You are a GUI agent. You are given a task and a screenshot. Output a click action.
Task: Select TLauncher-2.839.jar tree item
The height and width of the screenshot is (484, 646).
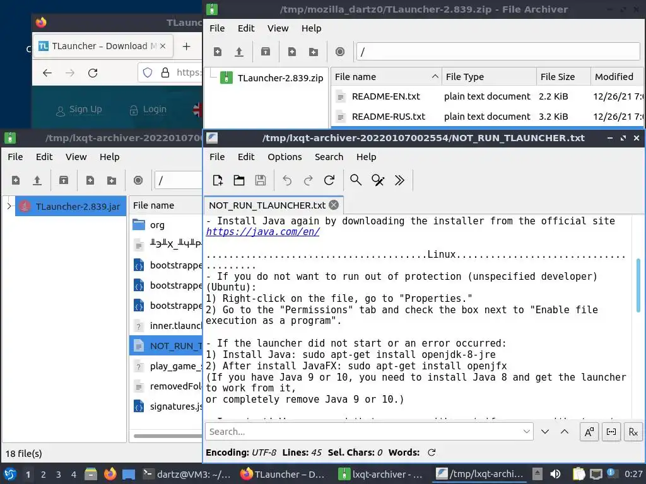click(x=71, y=206)
